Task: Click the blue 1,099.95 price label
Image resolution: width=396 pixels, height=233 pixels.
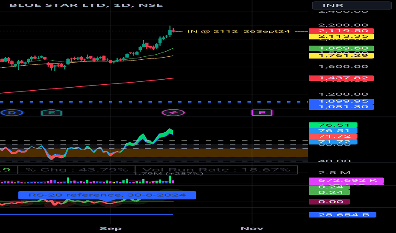Action: [x=342, y=101]
